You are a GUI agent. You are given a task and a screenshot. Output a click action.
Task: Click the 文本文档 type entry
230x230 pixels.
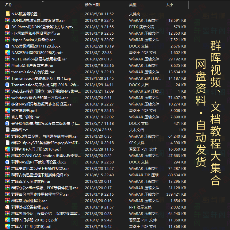tap(136, 130)
